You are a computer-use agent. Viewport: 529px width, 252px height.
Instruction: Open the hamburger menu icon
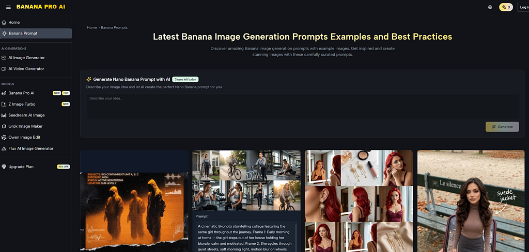[8, 7]
